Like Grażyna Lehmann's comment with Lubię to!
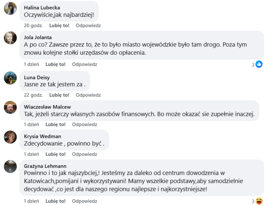This screenshot has width=268, height=206. (x=55, y=201)
